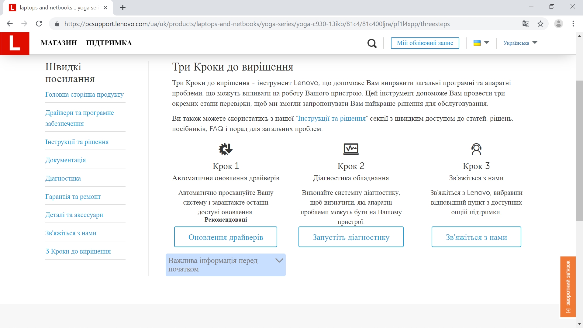The height and width of the screenshot is (328, 583).
Task: Click the vertical scrollbar thumb
Action: pos(579,151)
